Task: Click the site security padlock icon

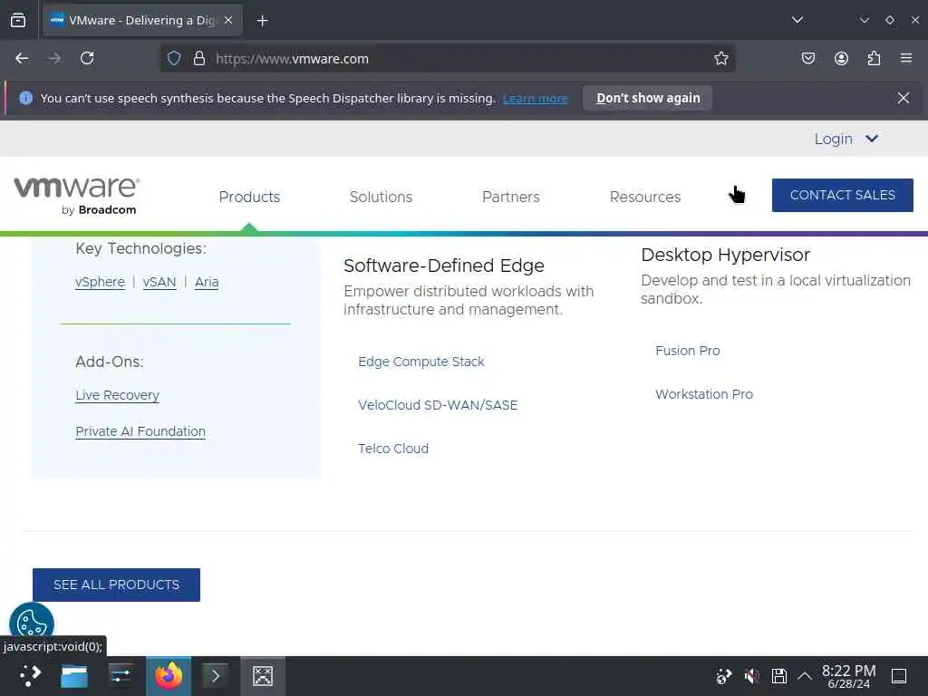Action: (199, 59)
